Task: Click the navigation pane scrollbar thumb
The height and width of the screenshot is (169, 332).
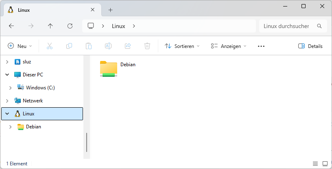Action: pos(87,142)
